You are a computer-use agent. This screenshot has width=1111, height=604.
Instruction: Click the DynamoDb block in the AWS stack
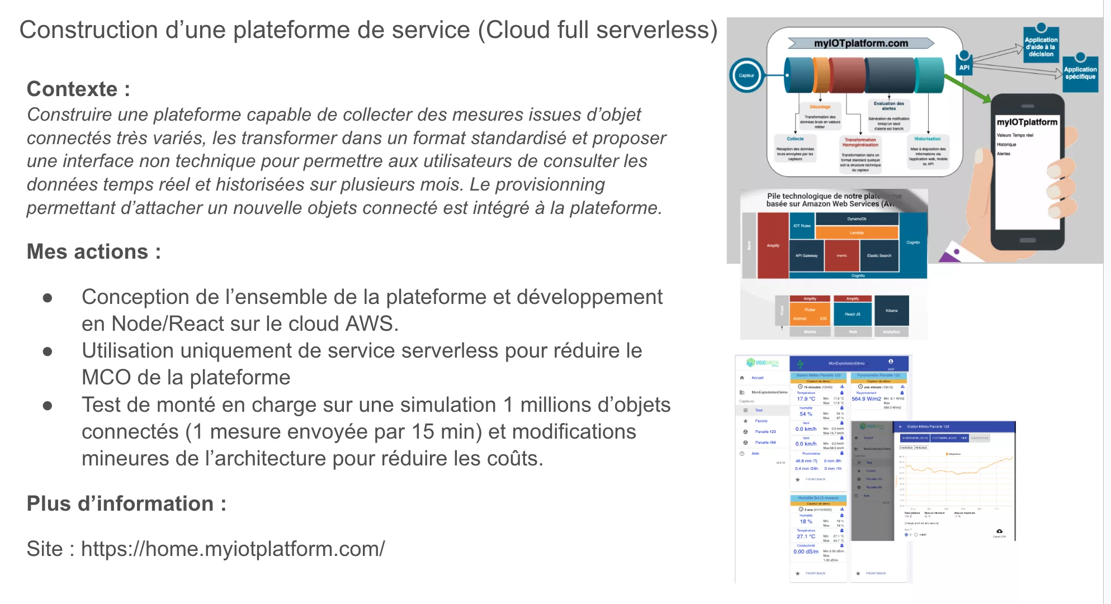[x=857, y=219]
